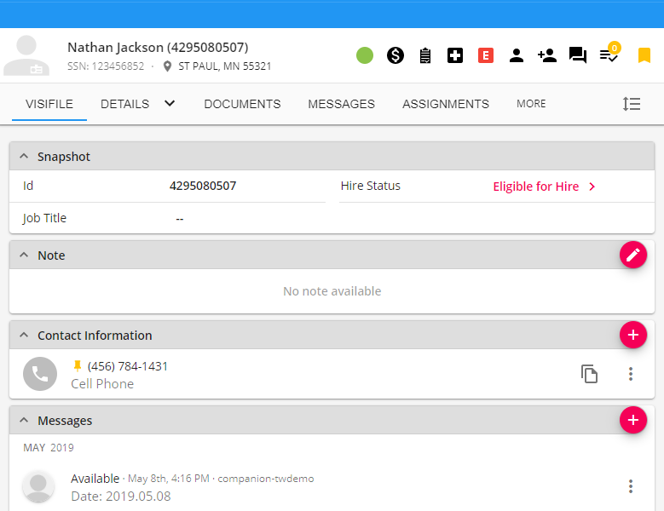Open the cell phone row options menu

coord(631,374)
